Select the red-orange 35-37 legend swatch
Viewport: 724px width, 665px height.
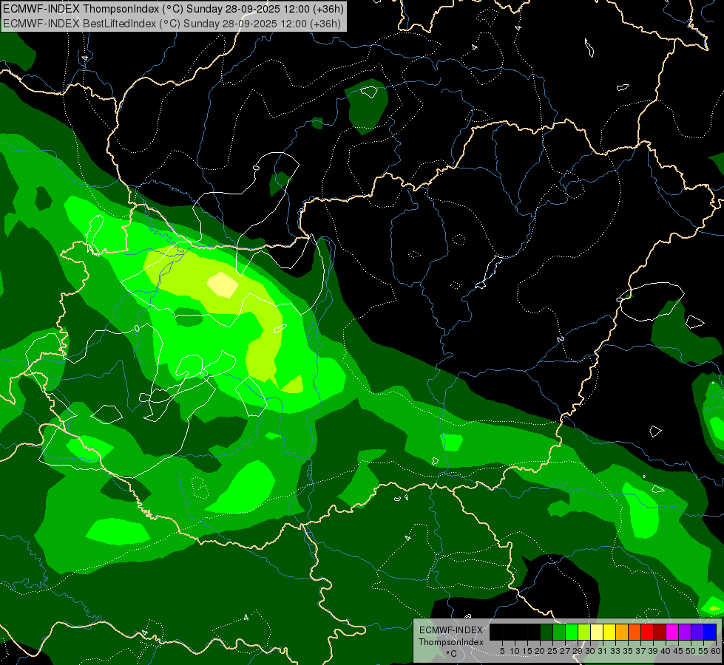coord(635,632)
